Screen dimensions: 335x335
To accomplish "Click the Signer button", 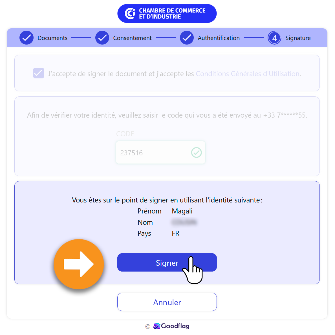I will [167, 262].
